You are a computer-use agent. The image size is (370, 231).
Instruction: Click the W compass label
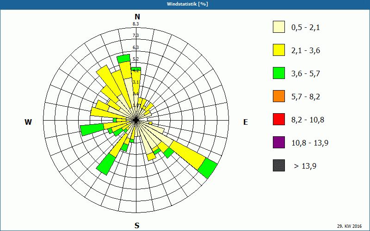click(28, 122)
